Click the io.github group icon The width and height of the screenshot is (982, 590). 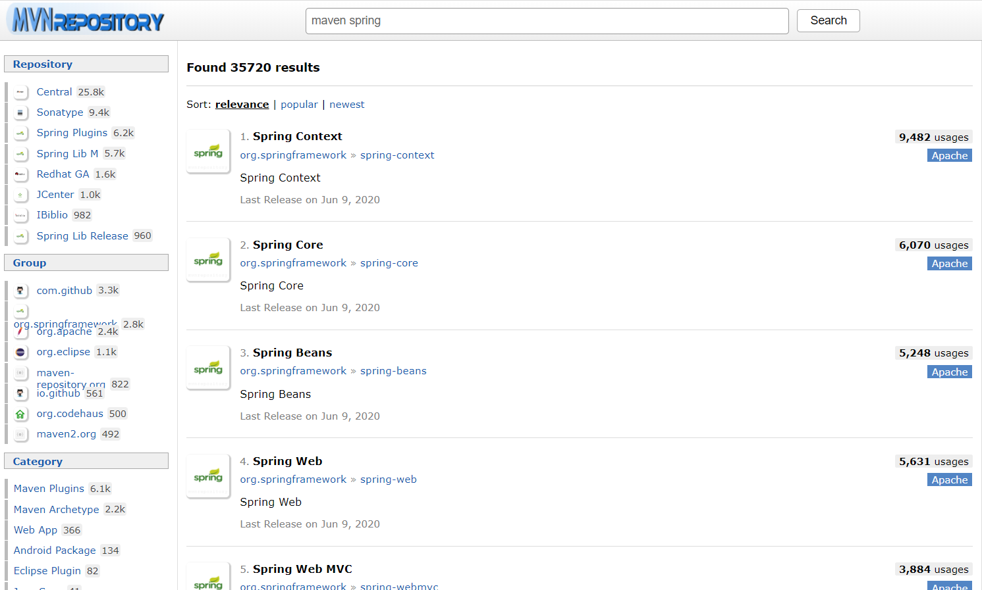(x=20, y=393)
